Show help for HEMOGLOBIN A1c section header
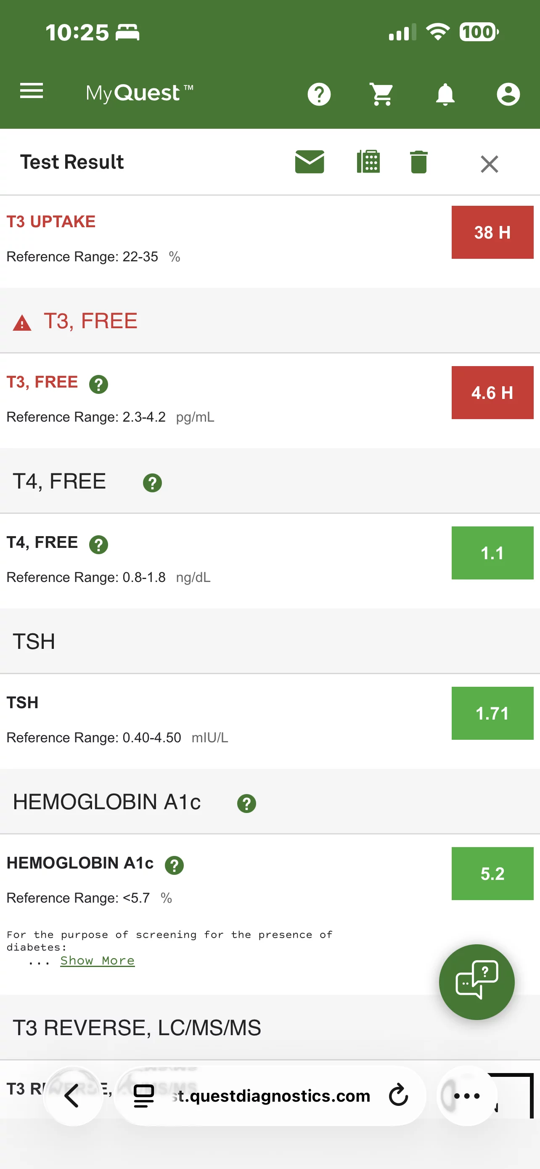 coord(246,804)
